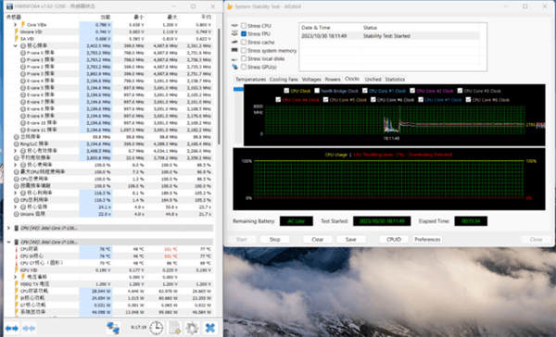The width and height of the screenshot is (556, 337).
Task: Click the Stop button
Action: [x=275, y=240]
